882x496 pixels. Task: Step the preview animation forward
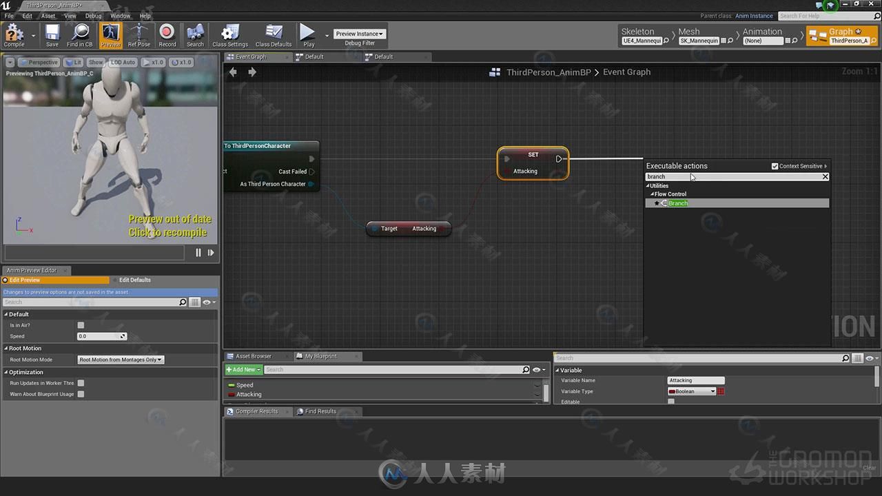pos(211,253)
